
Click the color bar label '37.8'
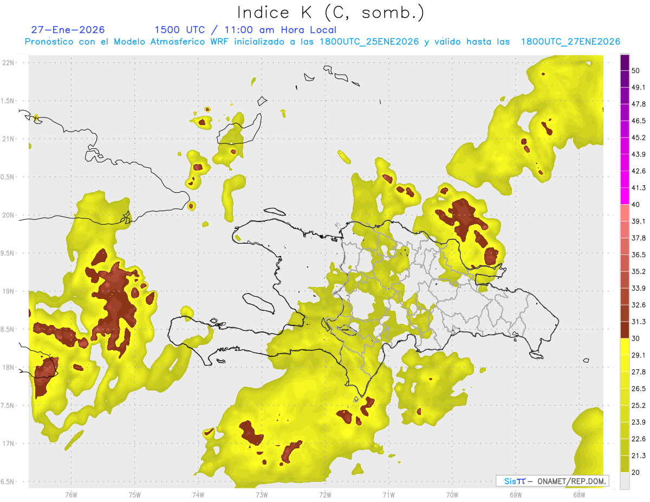[639, 238]
